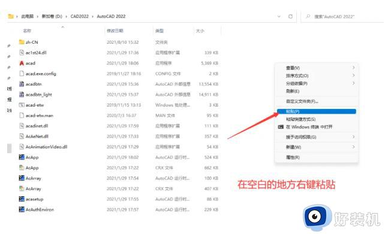Screen dimensions: 385x234
Task: Click the folder icon in address bar
Action: point(11,16)
